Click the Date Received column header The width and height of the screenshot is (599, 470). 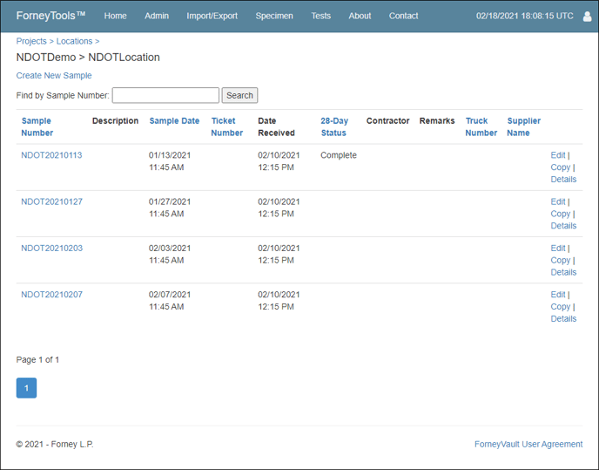pos(276,126)
